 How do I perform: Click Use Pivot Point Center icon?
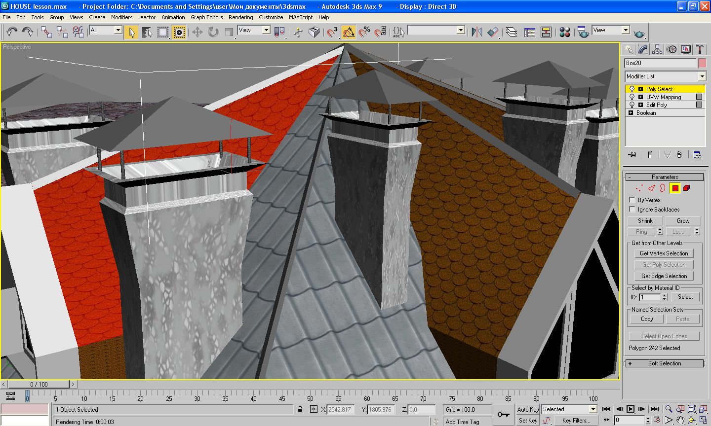click(x=279, y=32)
